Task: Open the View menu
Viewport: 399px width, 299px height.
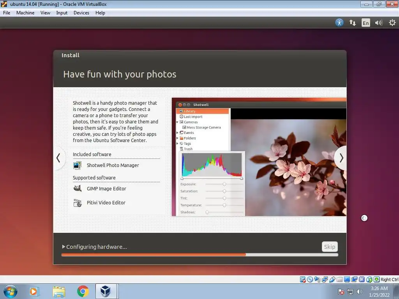Action: [x=45, y=13]
